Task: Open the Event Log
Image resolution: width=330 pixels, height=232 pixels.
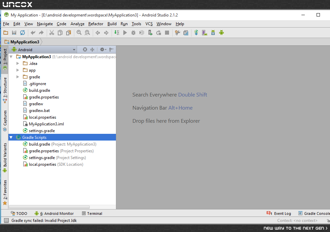Action: [x=279, y=214]
